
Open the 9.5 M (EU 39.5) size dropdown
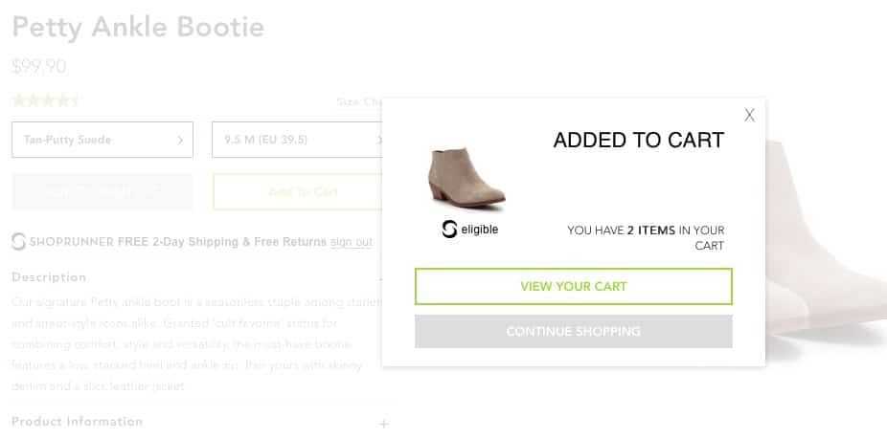(298, 140)
